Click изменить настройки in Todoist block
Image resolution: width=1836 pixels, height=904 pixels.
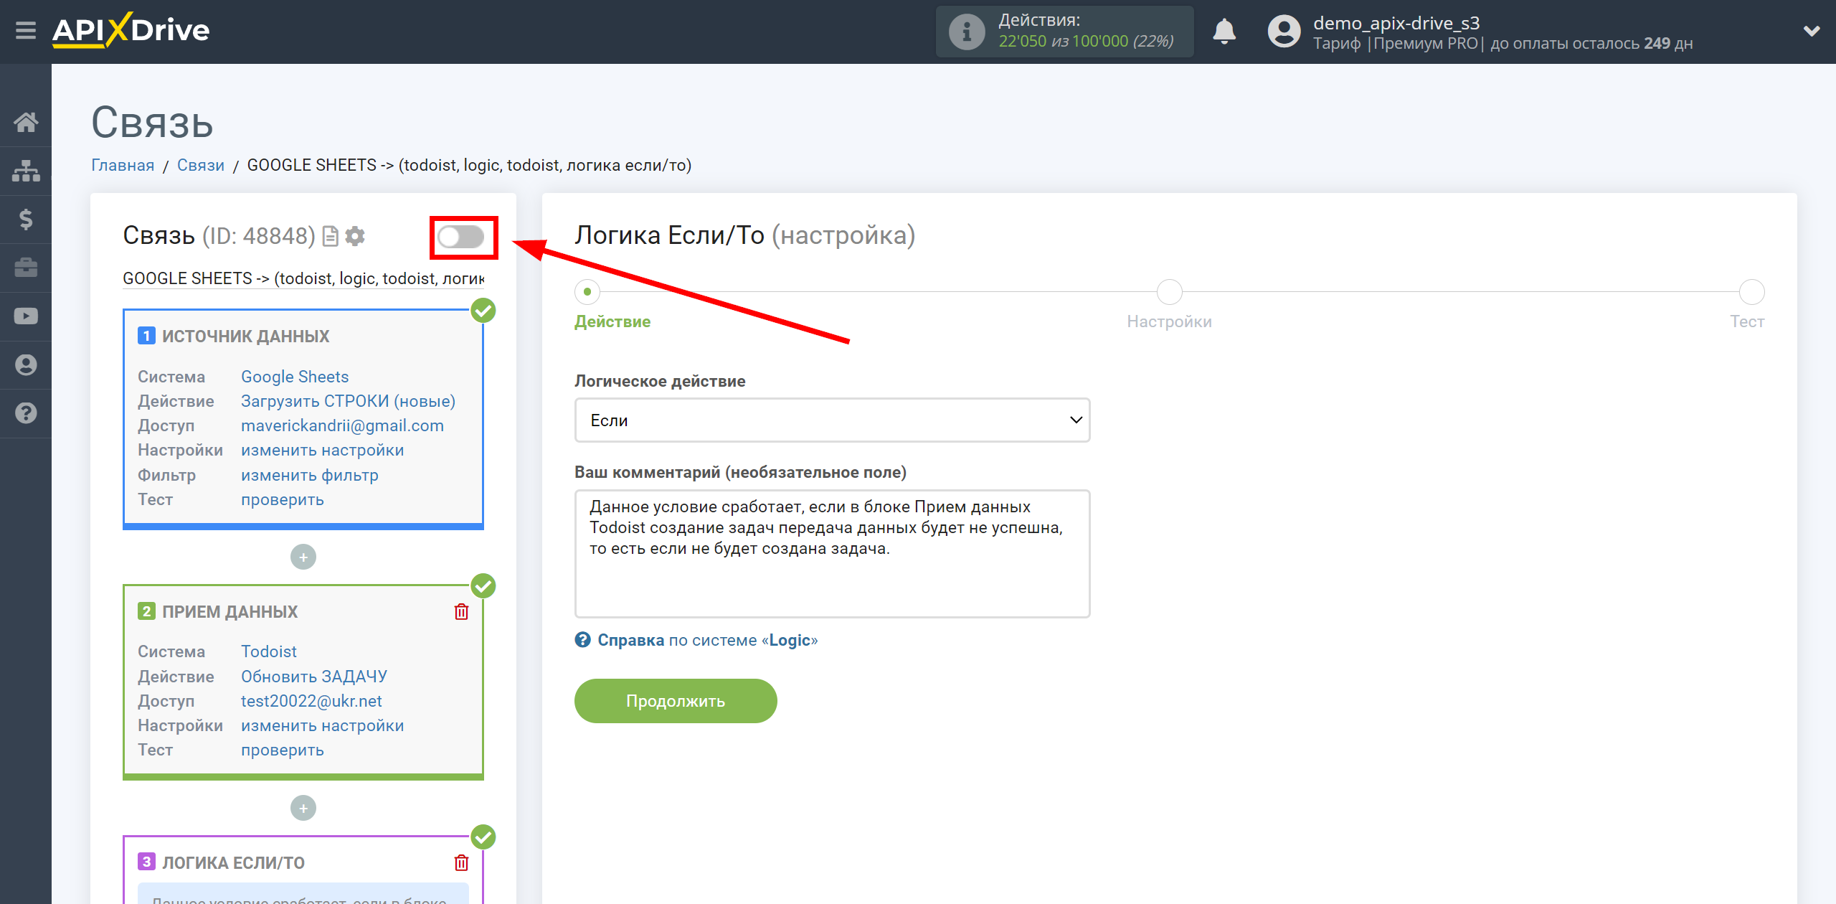point(323,725)
